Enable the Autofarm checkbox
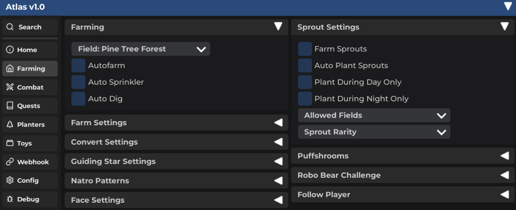The height and width of the screenshot is (210, 516). click(79, 66)
